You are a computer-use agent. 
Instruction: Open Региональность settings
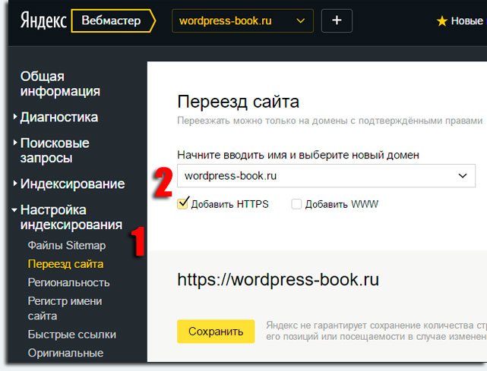click(68, 282)
